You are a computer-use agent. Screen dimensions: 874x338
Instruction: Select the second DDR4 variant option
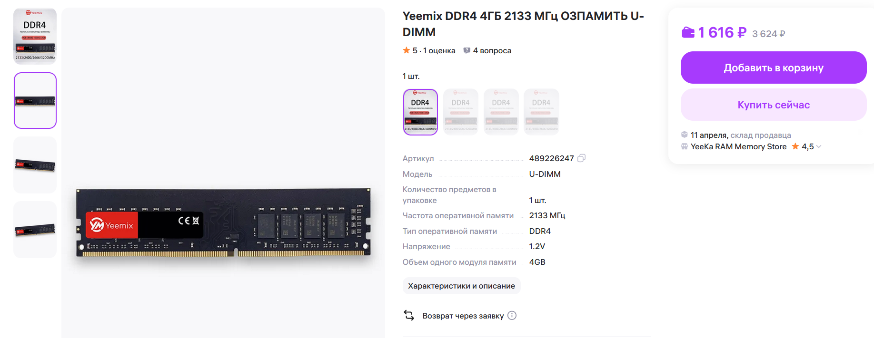[460, 112]
